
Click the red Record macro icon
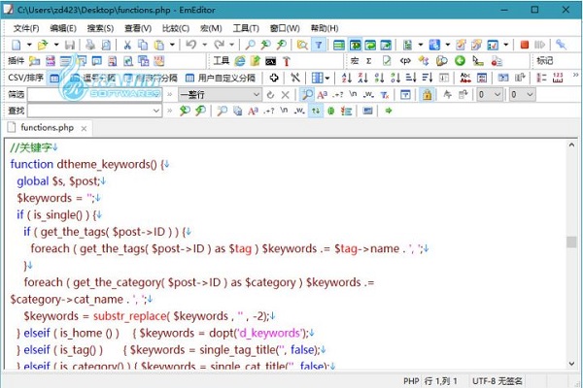click(x=525, y=45)
